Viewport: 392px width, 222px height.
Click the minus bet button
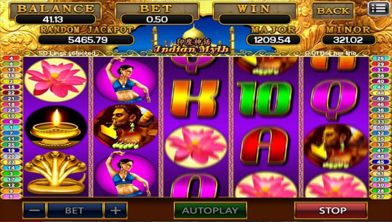pyautogui.click(x=34, y=211)
